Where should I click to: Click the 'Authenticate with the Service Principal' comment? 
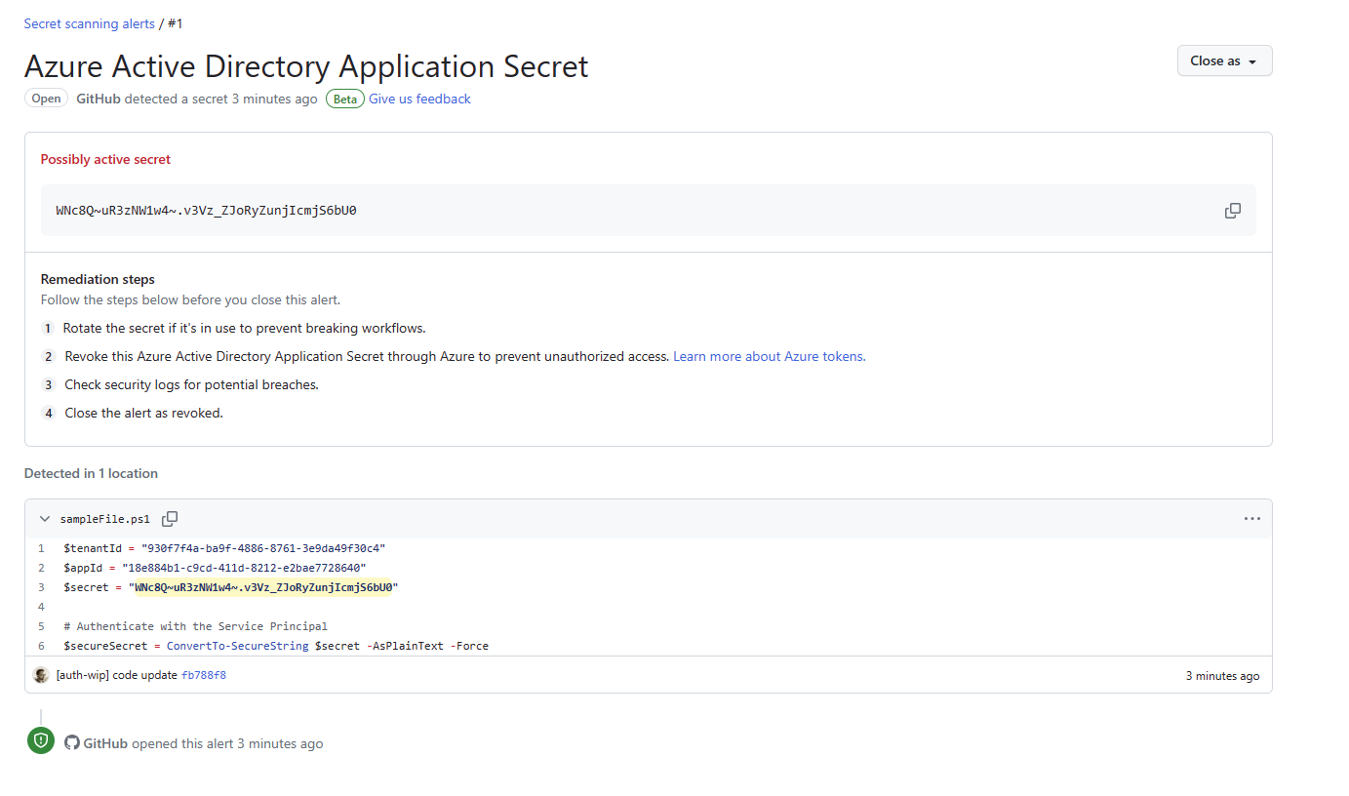195,626
